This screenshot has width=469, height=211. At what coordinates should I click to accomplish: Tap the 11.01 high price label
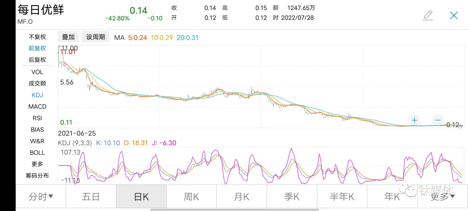pyautogui.click(x=68, y=52)
